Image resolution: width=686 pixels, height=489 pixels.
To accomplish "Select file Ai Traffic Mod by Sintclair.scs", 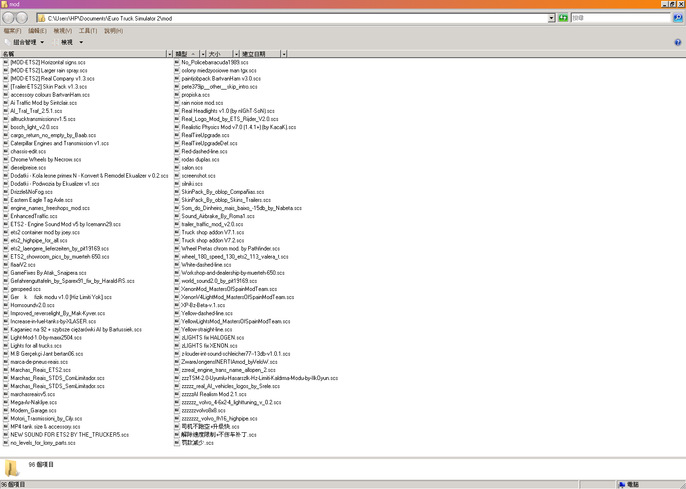I will [x=43, y=103].
